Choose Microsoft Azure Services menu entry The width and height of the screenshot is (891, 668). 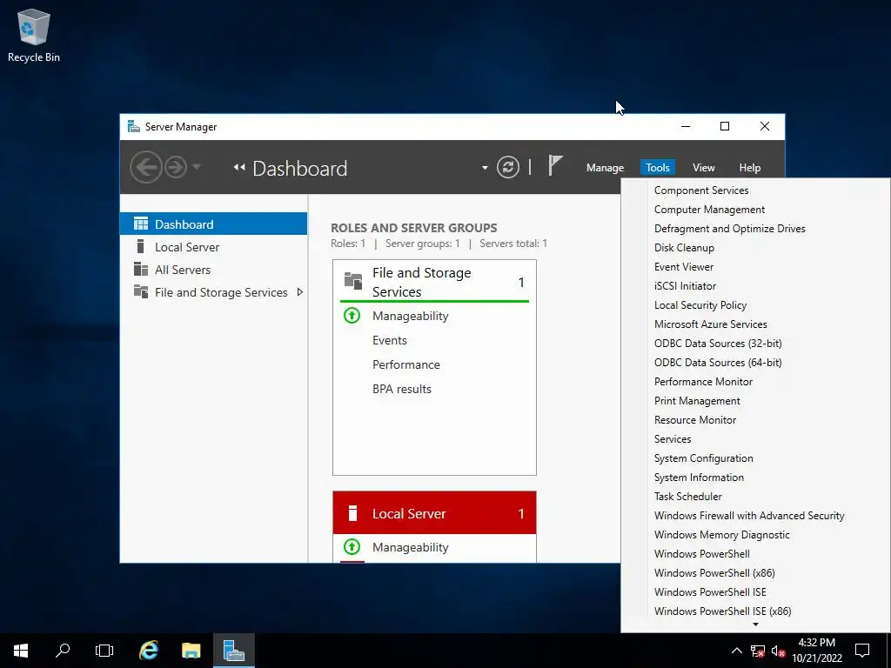click(x=755, y=324)
